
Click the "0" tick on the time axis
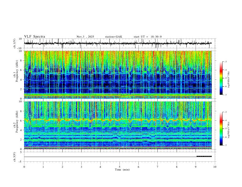tap(24, 167)
